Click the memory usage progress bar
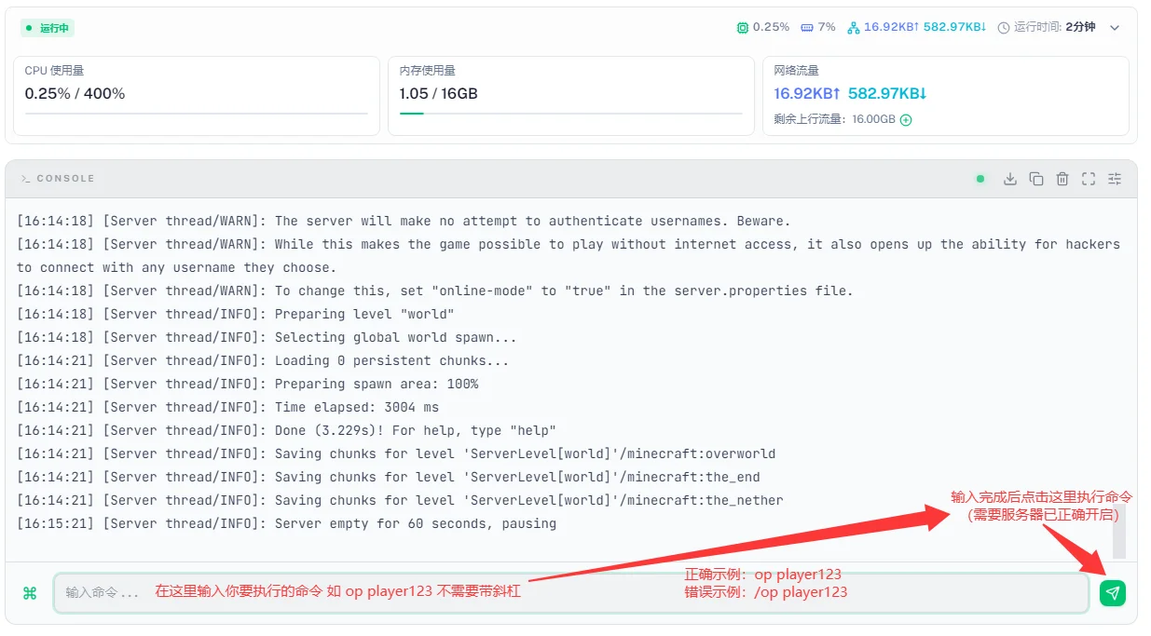Screen dimensions: 1151x636 tap(570, 114)
